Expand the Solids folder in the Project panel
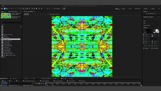The height and width of the screenshot is (91, 161). click(1, 57)
